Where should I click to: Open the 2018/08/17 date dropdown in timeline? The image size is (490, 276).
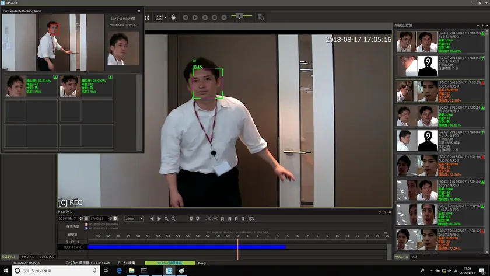pos(80,219)
